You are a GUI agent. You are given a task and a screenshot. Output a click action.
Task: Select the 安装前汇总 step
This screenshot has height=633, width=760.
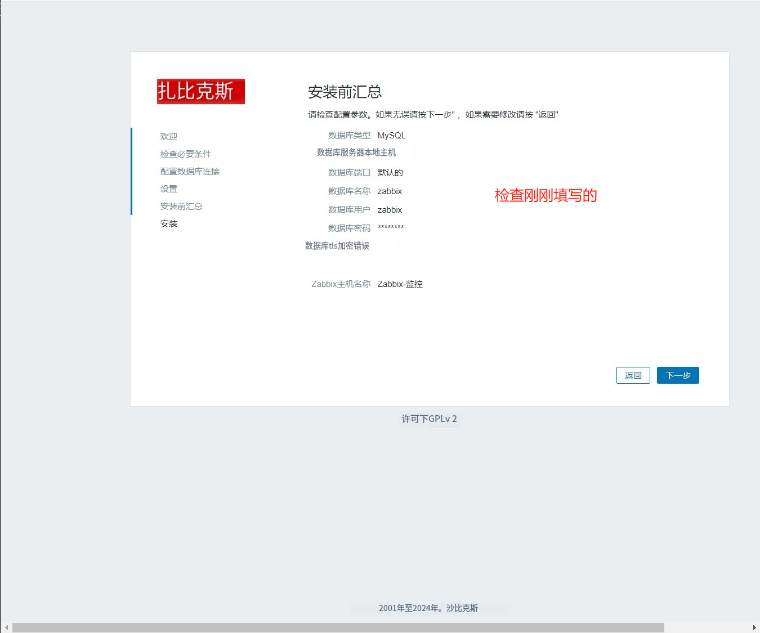click(x=181, y=206)
